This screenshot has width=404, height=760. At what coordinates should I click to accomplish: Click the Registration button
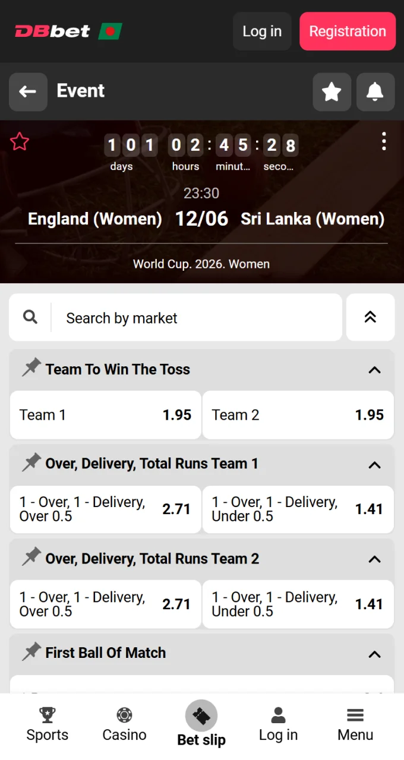[348, 31]
